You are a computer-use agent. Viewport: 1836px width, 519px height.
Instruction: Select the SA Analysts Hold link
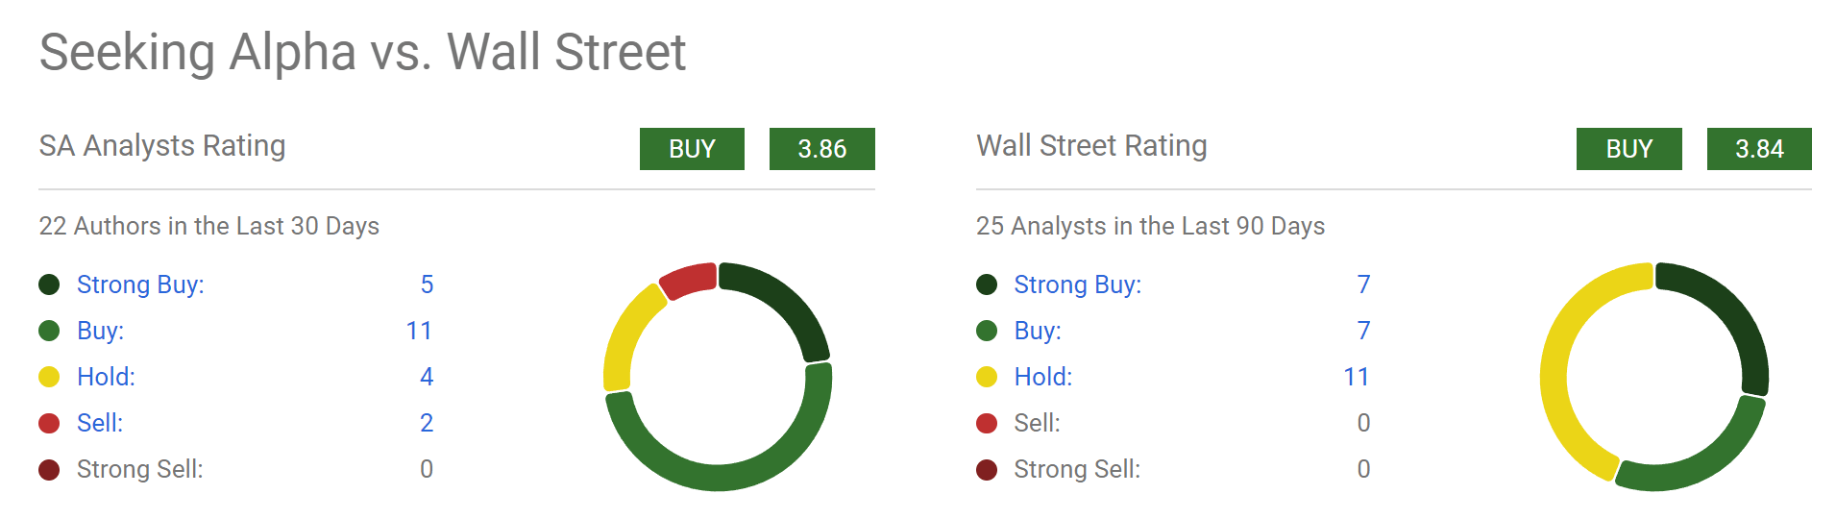[x=106, y=377]
